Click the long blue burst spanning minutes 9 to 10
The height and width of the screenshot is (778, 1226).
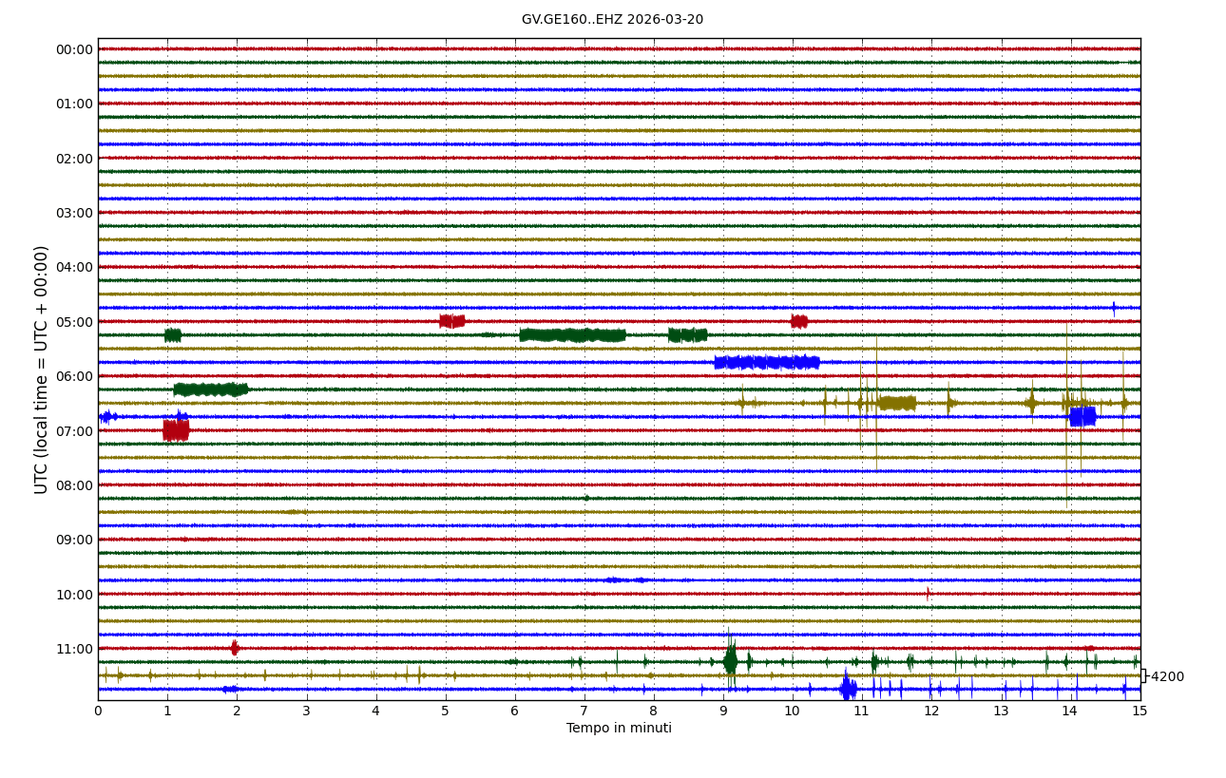click(x=766, y=362)
